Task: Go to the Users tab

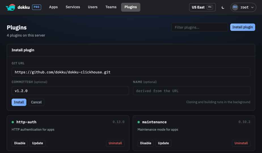Action: pyautogui.click(x=92, y=7)
